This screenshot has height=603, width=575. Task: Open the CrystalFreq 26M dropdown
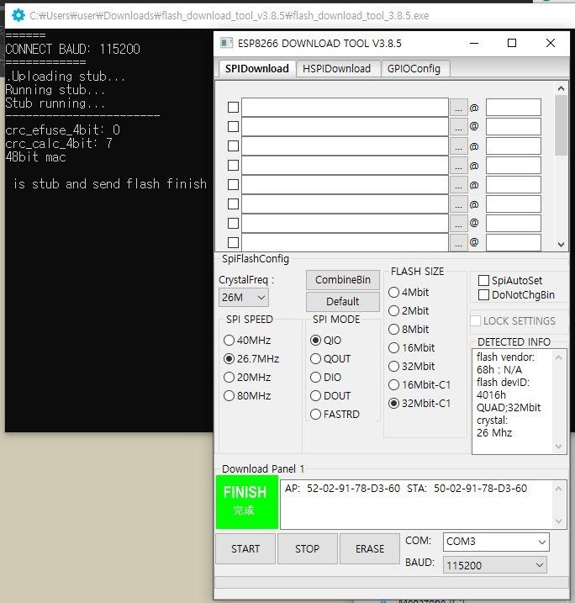[243, 297]
